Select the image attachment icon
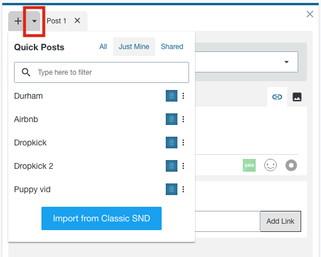321x257 pixels. click(x=297, y=97)
